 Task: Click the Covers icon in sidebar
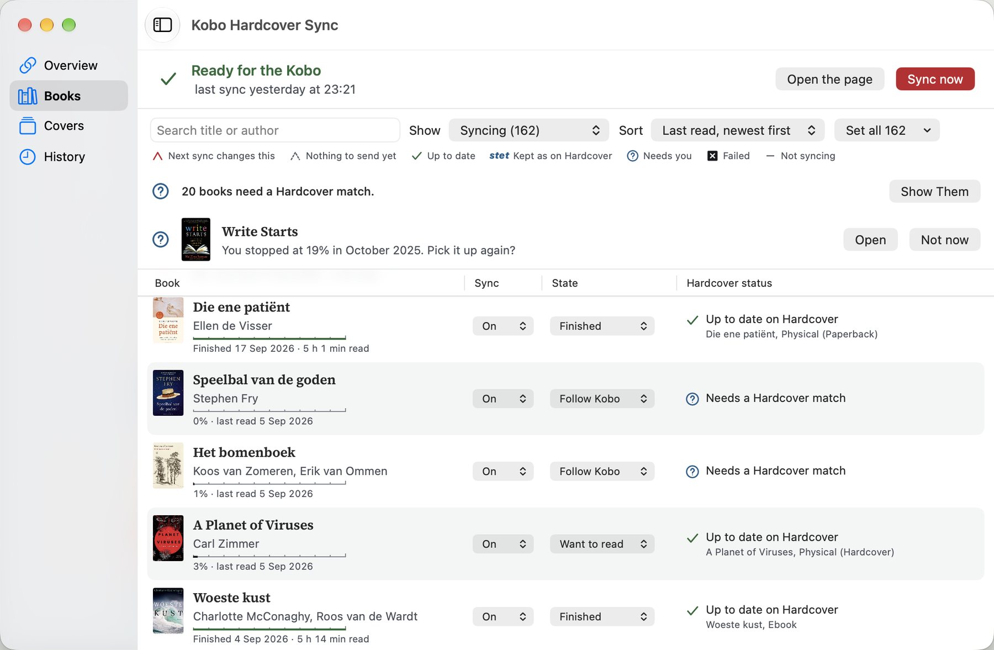point(28,126)
